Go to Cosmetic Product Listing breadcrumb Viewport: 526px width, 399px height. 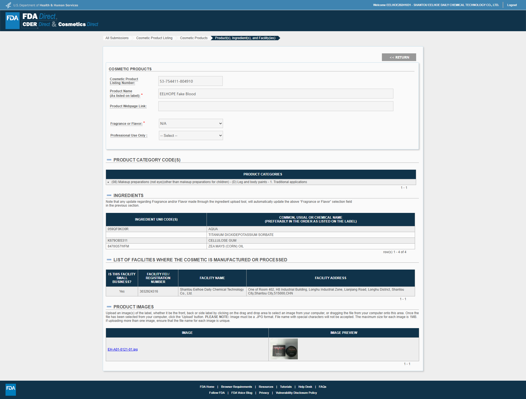pos(154,38)
